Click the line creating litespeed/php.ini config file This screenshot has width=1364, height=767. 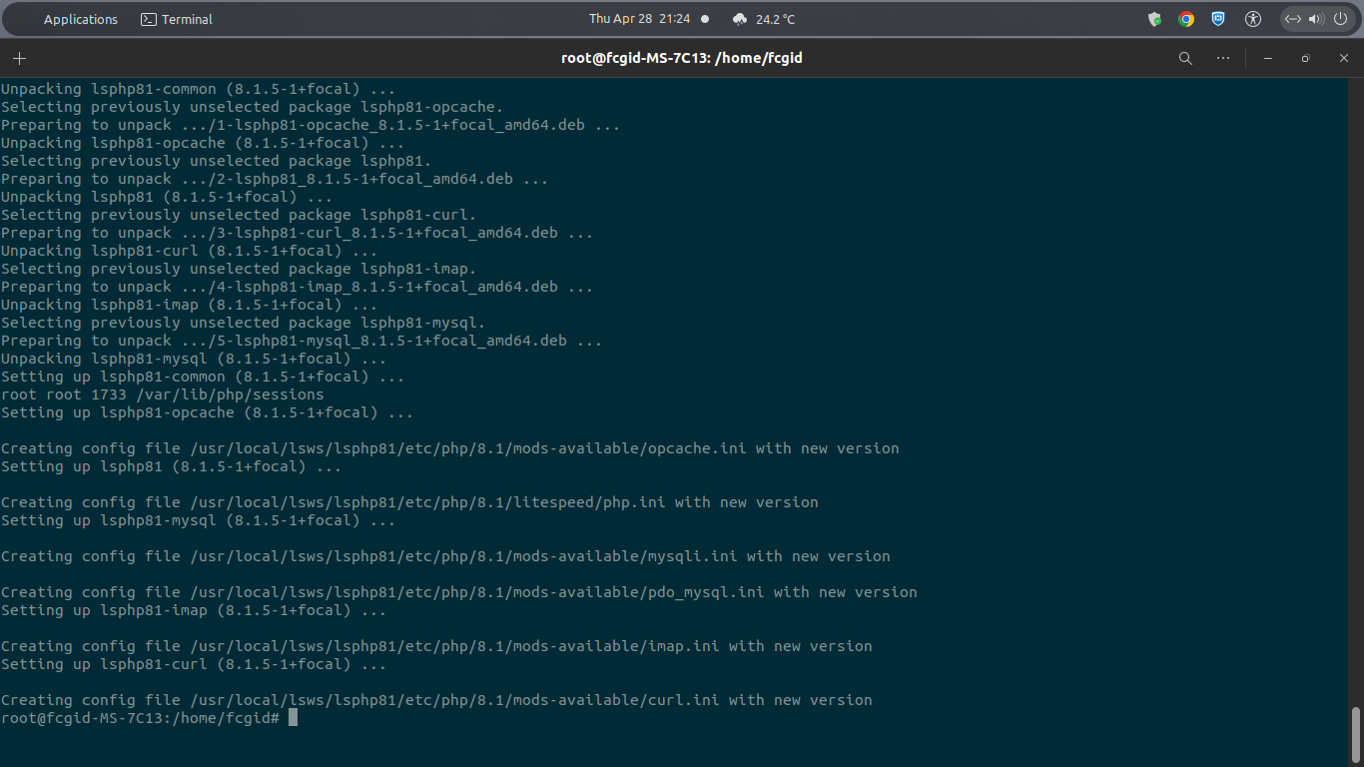409,502
